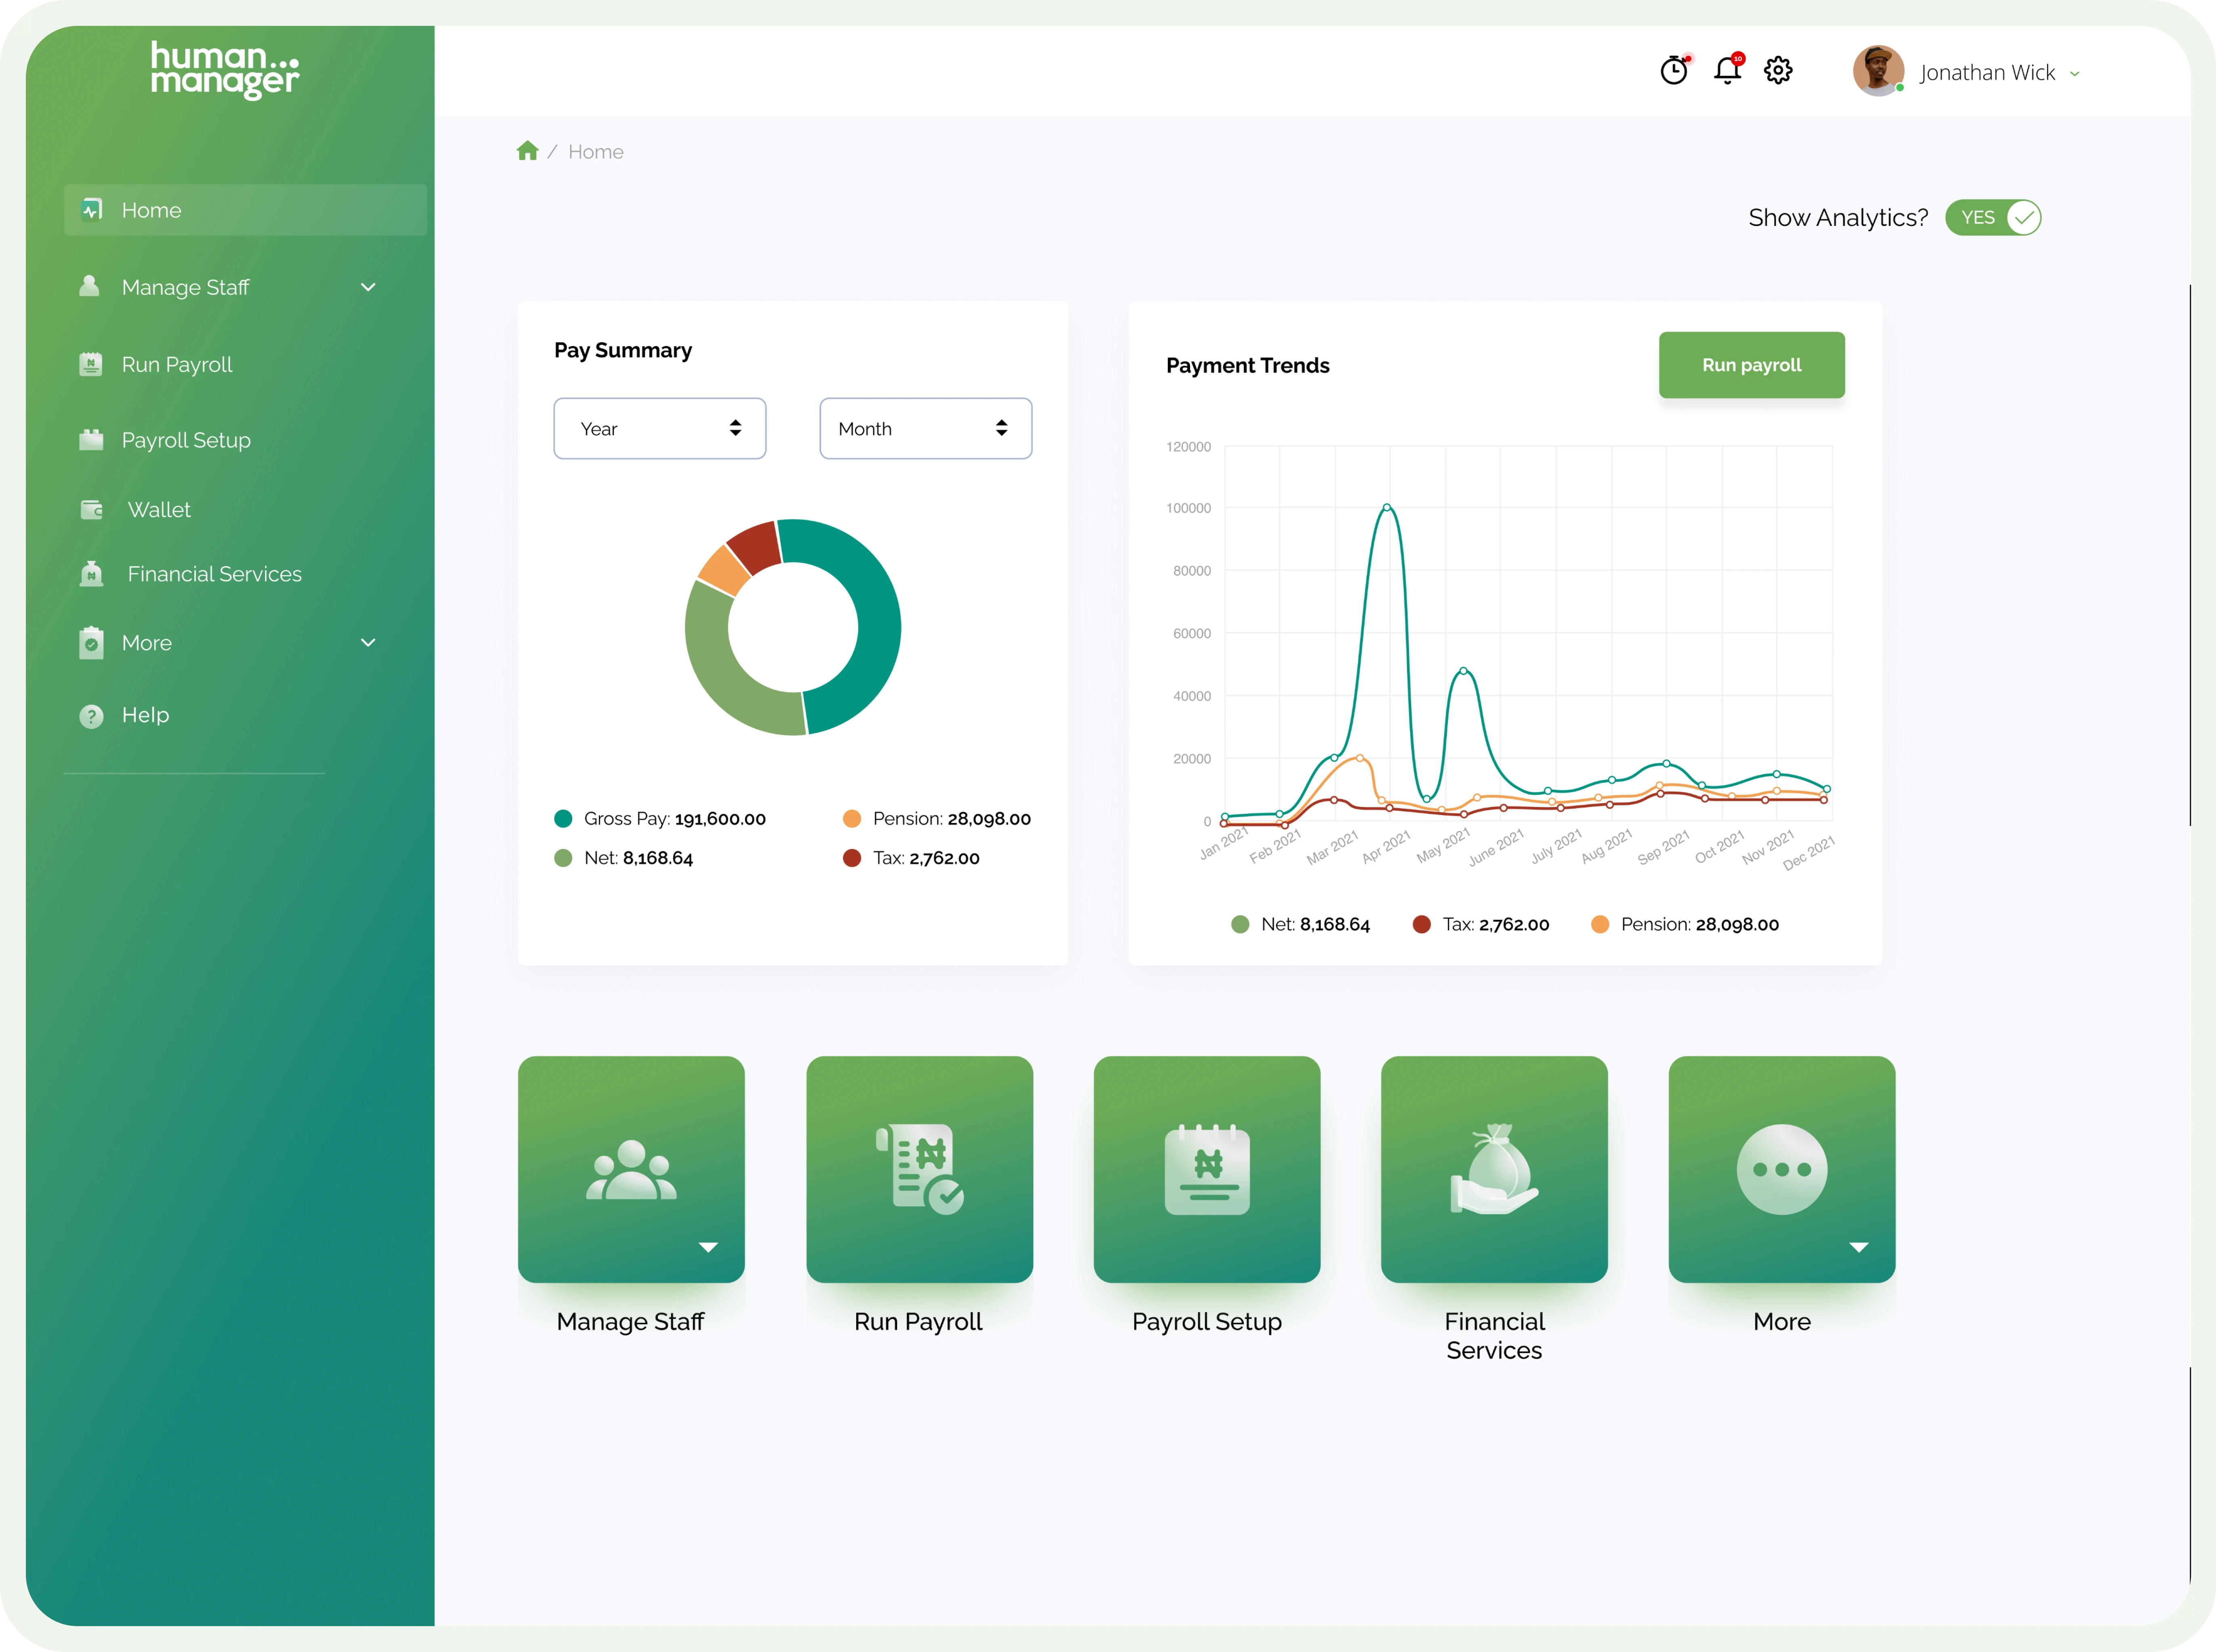This screenshot has width=2216, height=1652.
Task: Click the Apr 2021 peak data point
Action: [x=1386, y=508]
